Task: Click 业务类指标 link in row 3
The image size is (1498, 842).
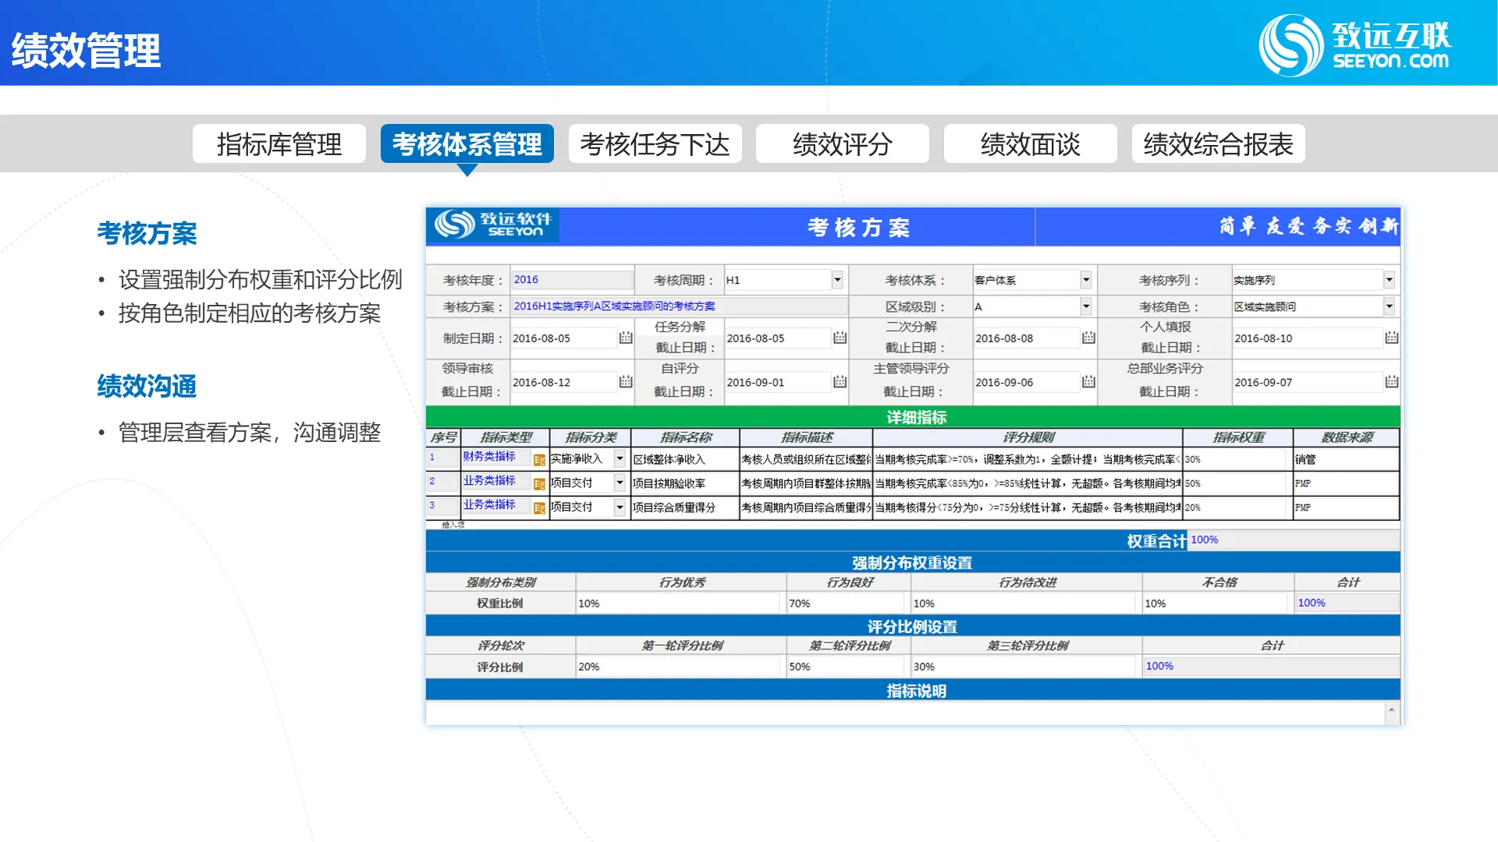Action: pyautogui.click(x=489, y=505)
